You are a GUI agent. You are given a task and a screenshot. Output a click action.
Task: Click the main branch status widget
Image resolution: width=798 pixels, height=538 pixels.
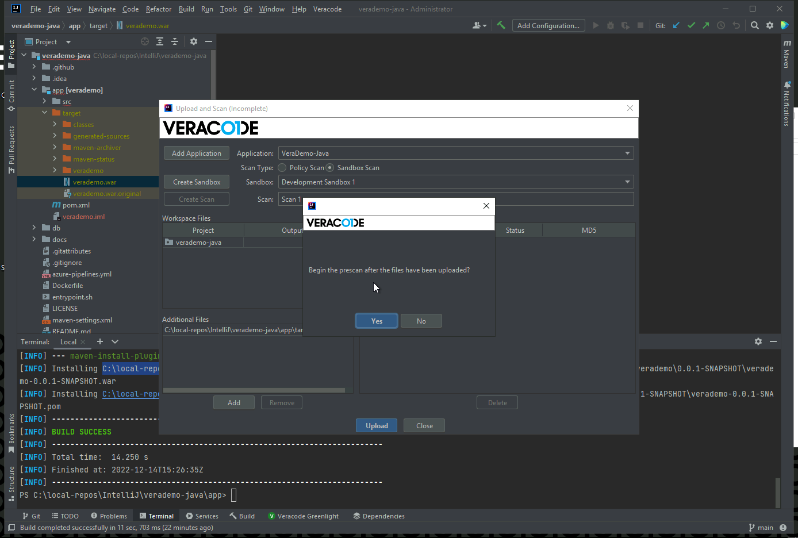(x=761, y=528)
